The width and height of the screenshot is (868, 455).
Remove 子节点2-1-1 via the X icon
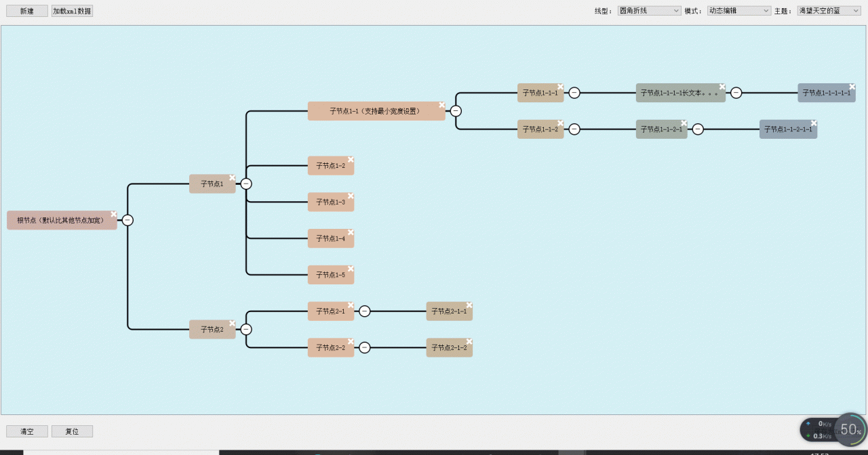tap(469, 305)
